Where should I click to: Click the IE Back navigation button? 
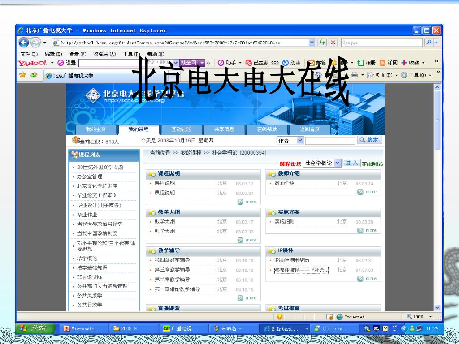tap(24, 43)
